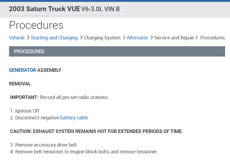Click the chevron before Service and Repair
The height and width of the screenshot is (161, 230).
click(x=151, y=38)
